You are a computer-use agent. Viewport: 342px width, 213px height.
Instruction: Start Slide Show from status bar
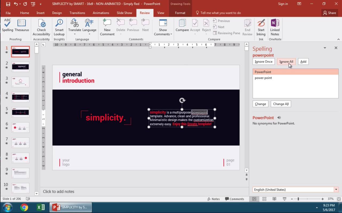tap(285, 199)
